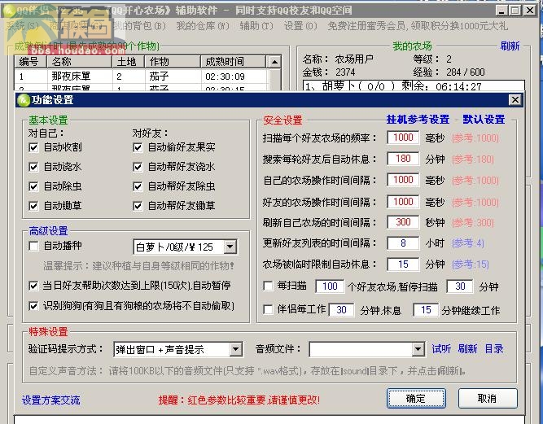Click 功能设置 dialog title icon
543x424 pixels.
24,100
